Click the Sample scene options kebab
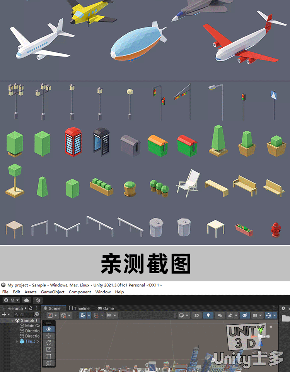The width and height of the screenshot is (290, 372). tap(37, 320)
